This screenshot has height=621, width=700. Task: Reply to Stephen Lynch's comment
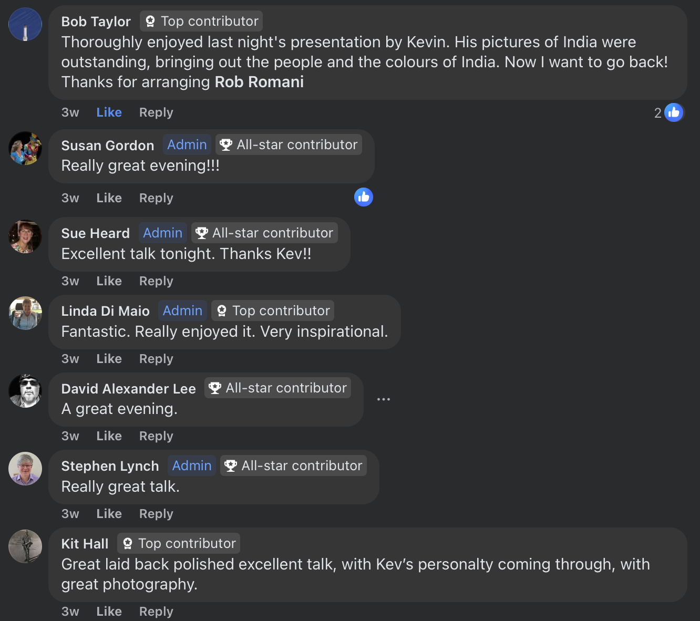point(156,514)
